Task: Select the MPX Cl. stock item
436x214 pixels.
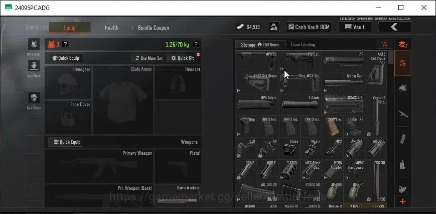Action: click(257, 61)
